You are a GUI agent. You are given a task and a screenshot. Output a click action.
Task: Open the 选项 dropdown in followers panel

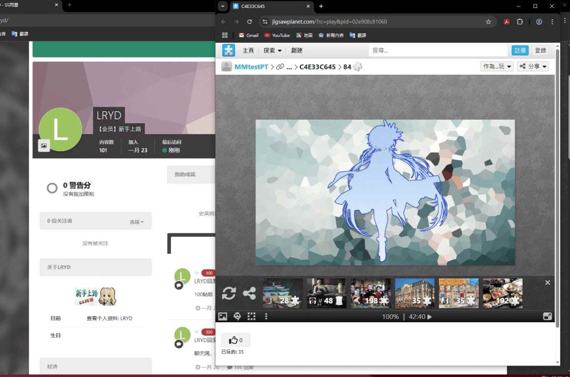tap(137, 222)
